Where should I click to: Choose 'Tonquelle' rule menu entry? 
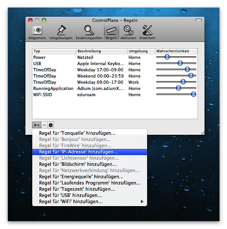coord(90,133)
